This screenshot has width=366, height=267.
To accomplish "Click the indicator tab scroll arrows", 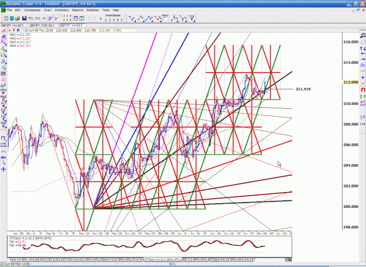I will [x=289, y=259].
